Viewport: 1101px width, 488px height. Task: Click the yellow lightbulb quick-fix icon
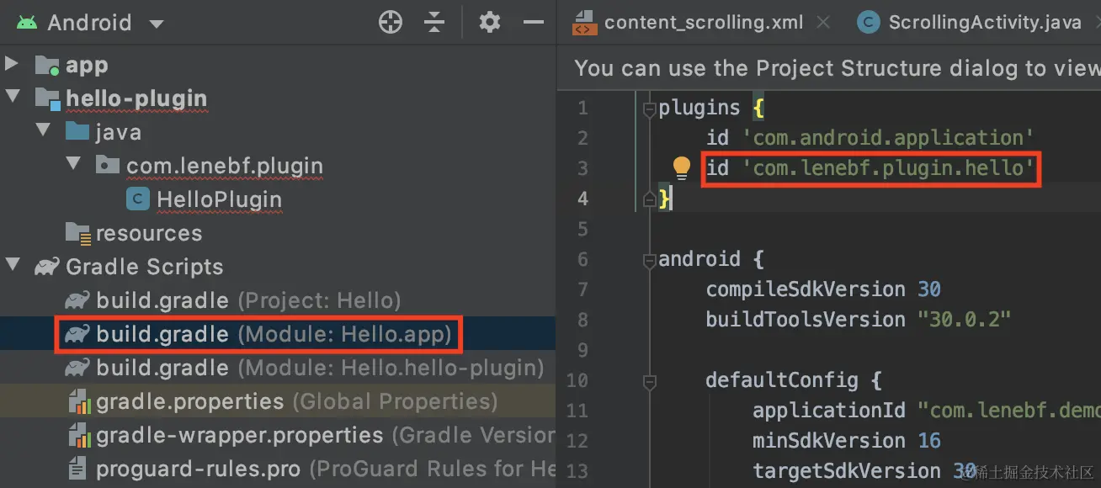[x=682, y=168]
